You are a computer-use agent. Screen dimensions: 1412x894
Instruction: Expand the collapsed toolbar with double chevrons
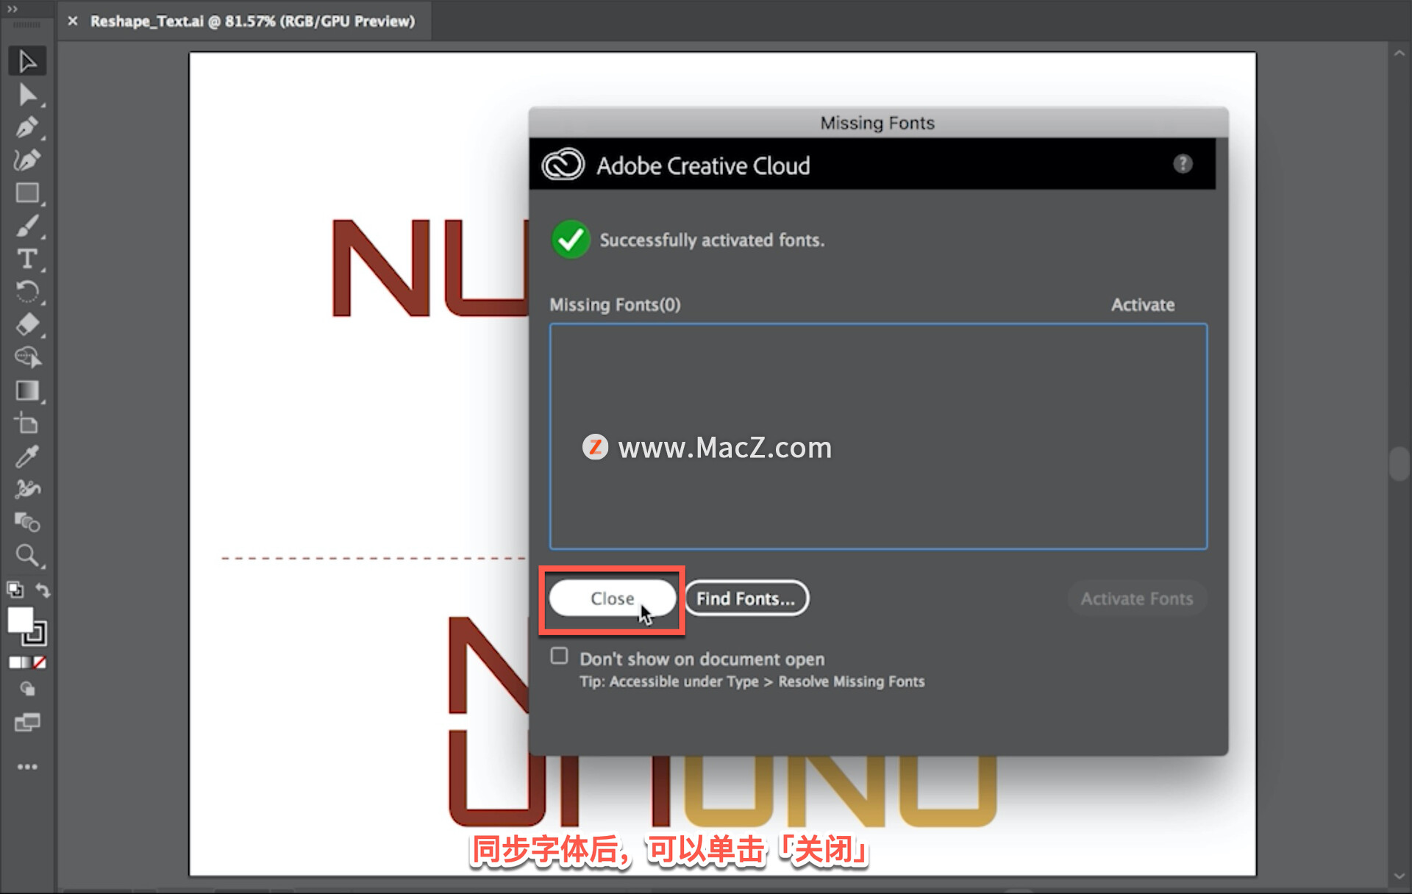coord(12,9)
